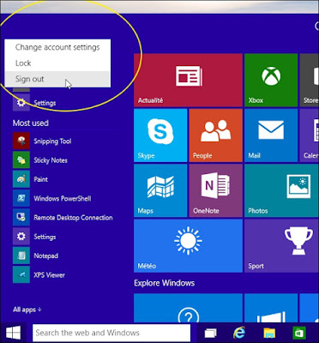The image size is (319, 343).
Task: Open the Settings icon under Most used
Action: pos(21,237)
